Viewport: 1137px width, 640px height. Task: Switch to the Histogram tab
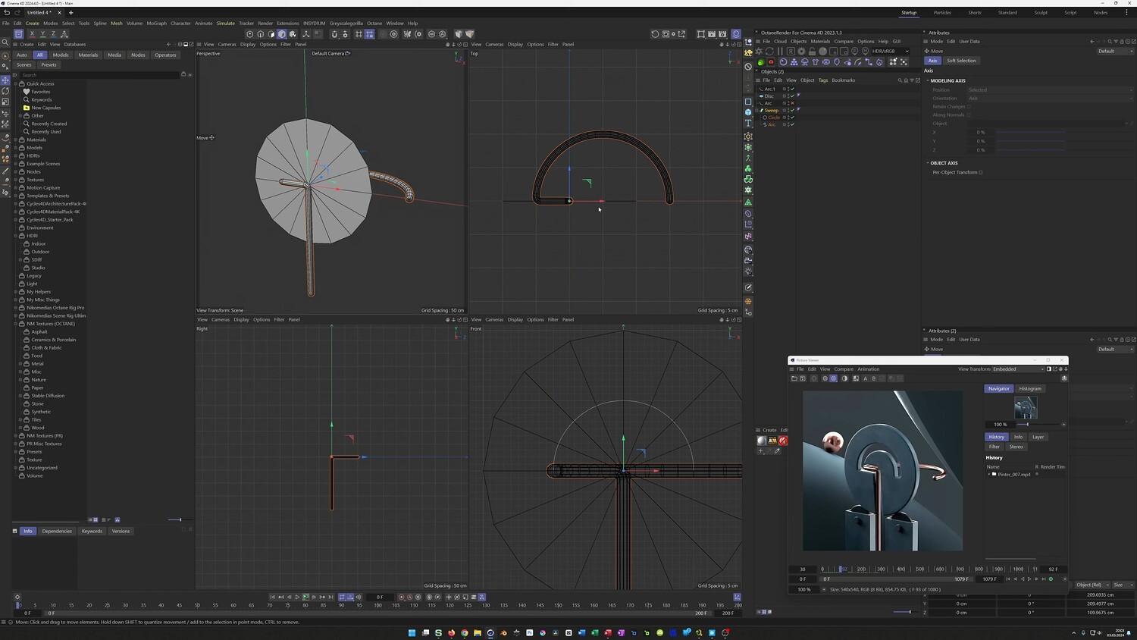coord(1029,389)
